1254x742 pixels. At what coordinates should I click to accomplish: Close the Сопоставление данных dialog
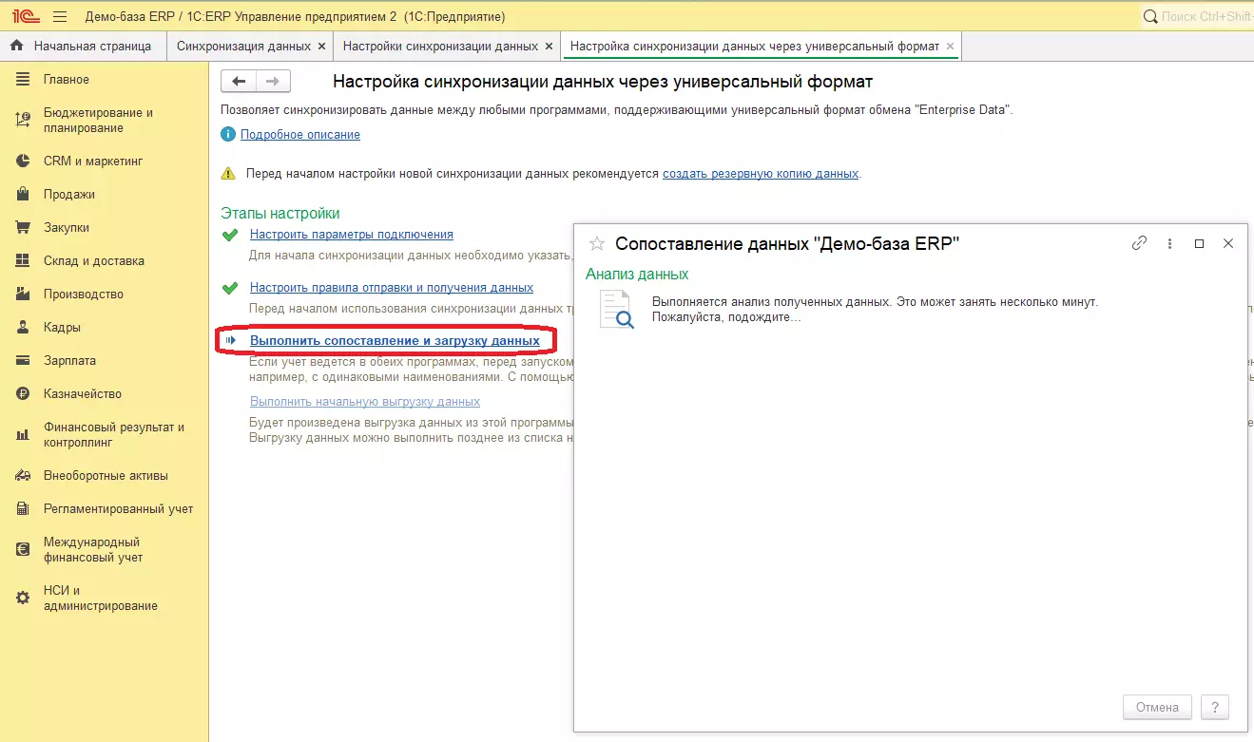[1227, 243]
